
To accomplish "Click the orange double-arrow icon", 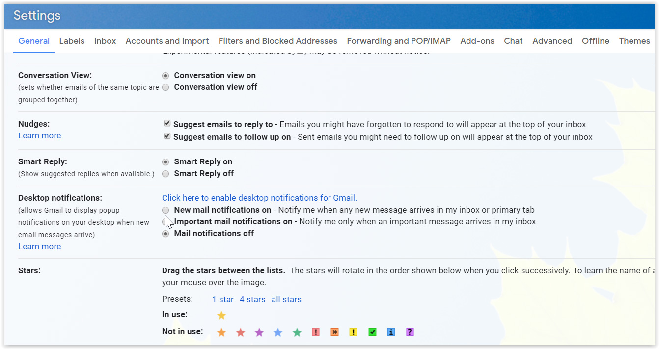I will pos(334,332).
